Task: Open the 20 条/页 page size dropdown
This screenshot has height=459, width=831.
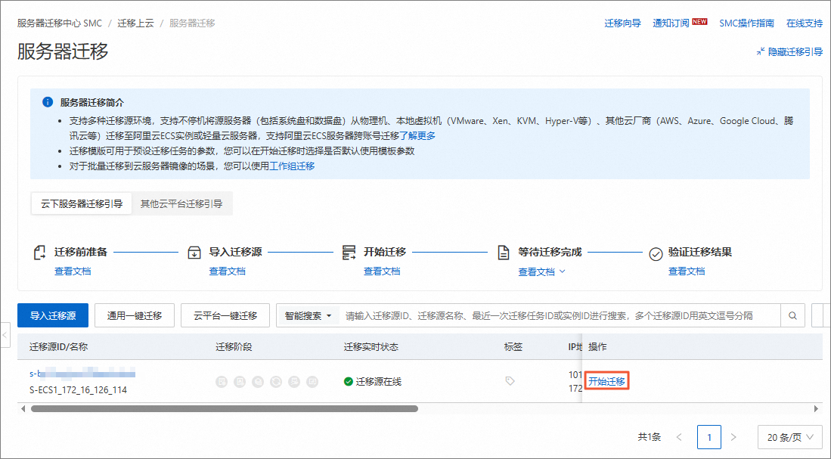Action: click(789, 437)
